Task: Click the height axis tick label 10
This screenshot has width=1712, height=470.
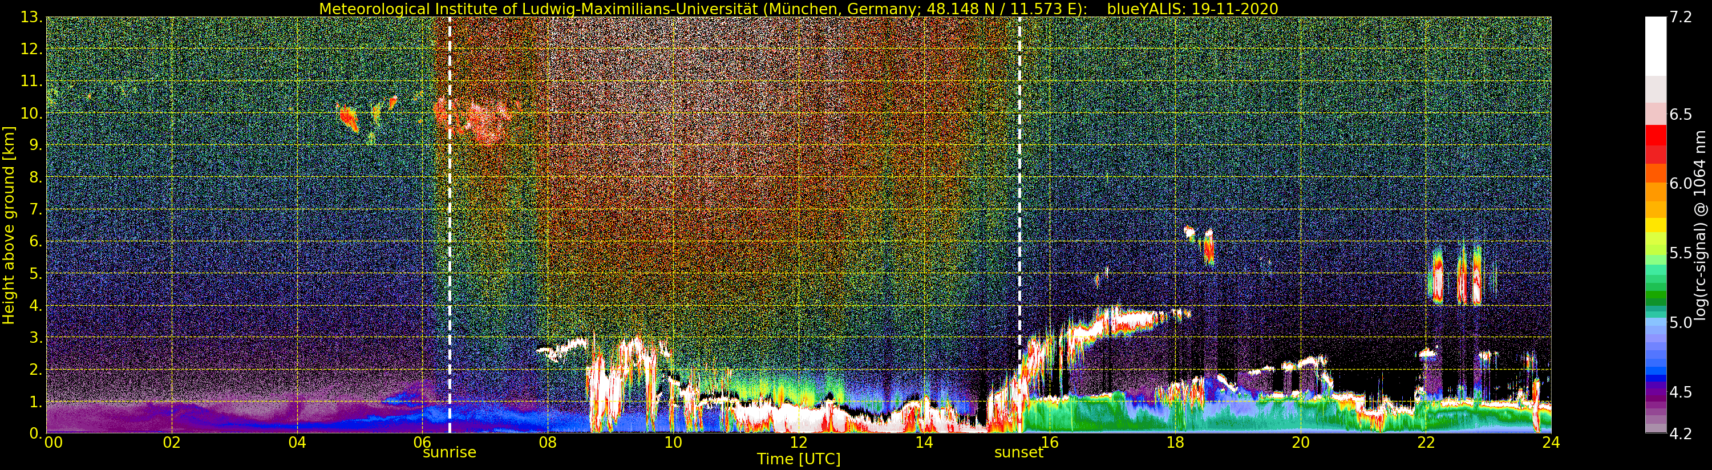Action: coord(31,114)
